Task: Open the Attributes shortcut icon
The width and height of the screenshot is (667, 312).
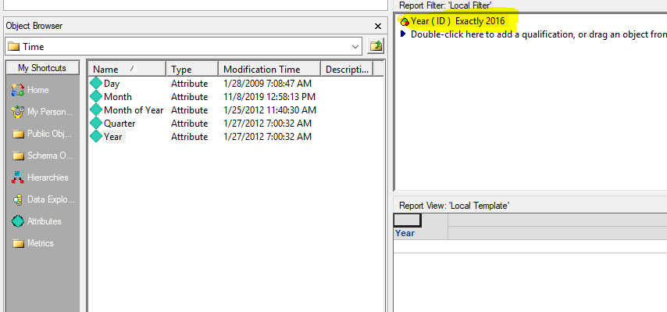Action: pyautogui.click(x=18, y=221)
